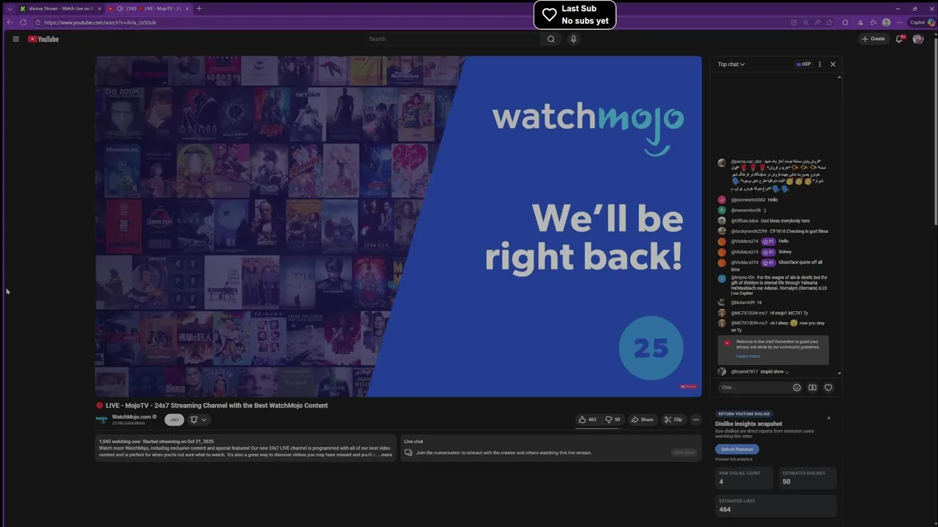Click the 25.9M subscribers text
The image size is (938, 527).
pos(128,423)
